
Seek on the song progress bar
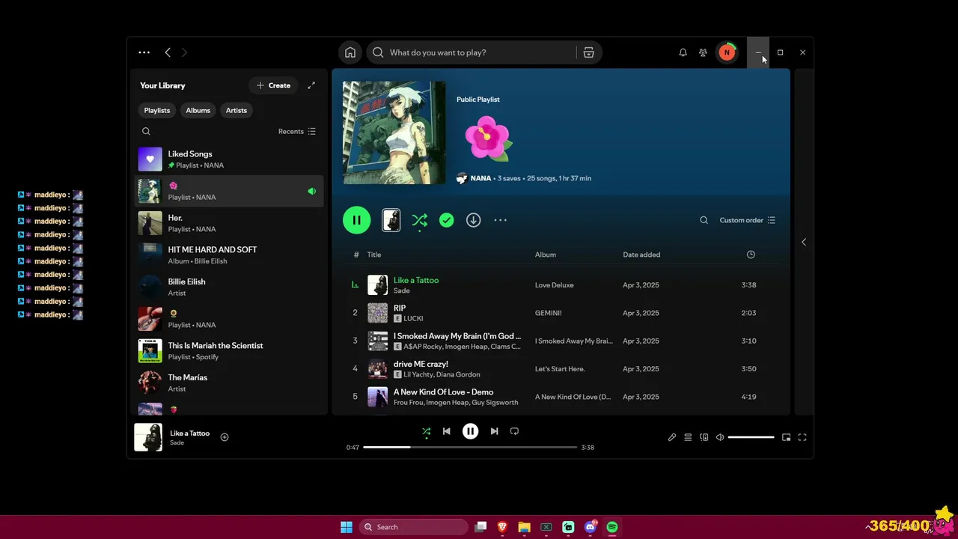pyautogui.click(x=470, y=447)
